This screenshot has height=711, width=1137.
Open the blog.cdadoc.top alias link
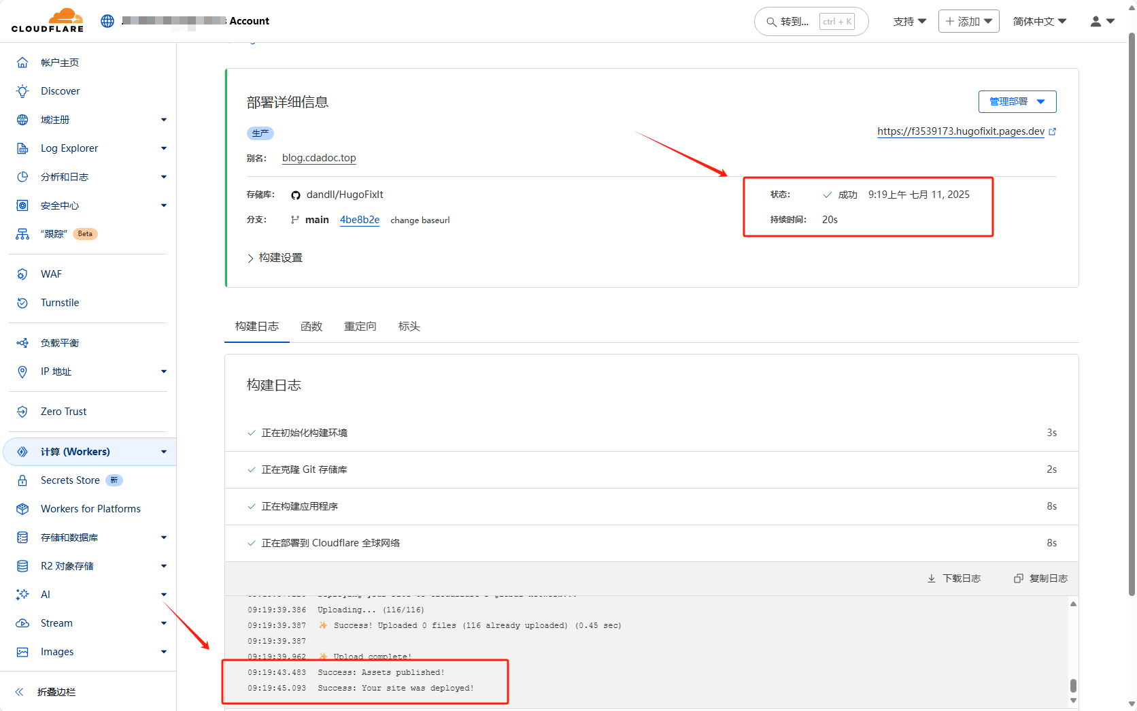319,158
